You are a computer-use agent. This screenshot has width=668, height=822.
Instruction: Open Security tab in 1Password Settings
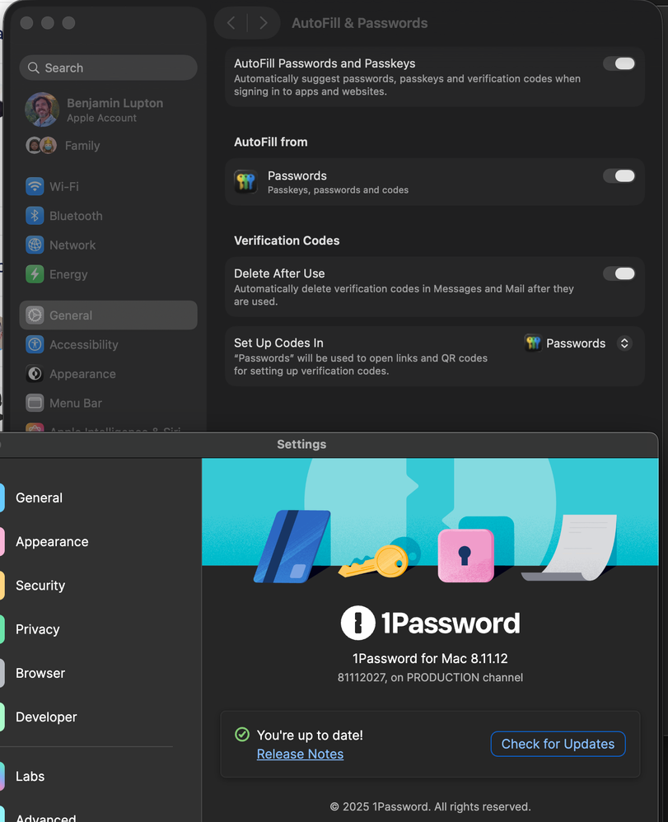point(40,586)
